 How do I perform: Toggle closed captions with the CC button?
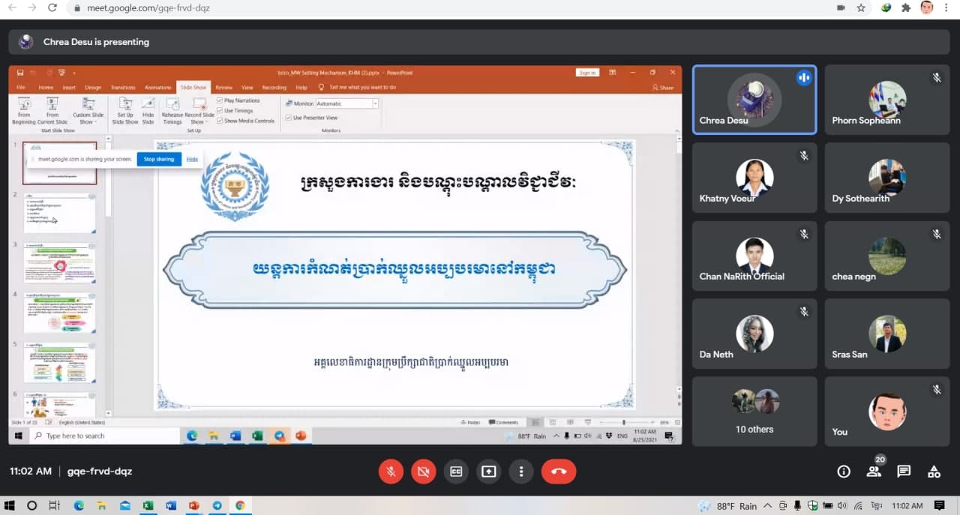456,472
